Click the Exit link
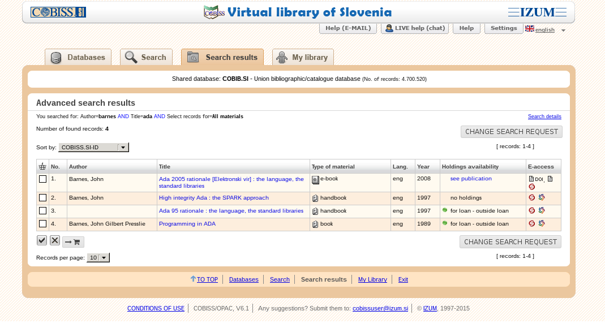Viewport: 605px width, 328px height. click(x=403, y=279)
